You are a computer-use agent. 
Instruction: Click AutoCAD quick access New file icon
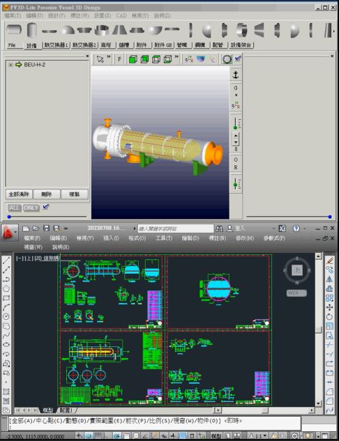[26, 229]
